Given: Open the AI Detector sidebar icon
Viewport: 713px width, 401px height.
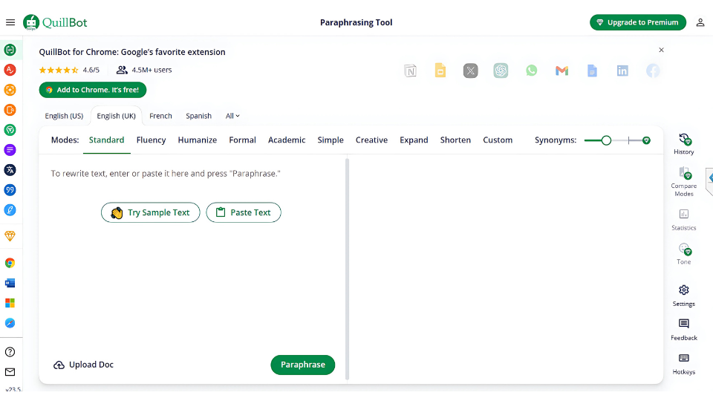Looking at the screenshot, I should 10,90.
